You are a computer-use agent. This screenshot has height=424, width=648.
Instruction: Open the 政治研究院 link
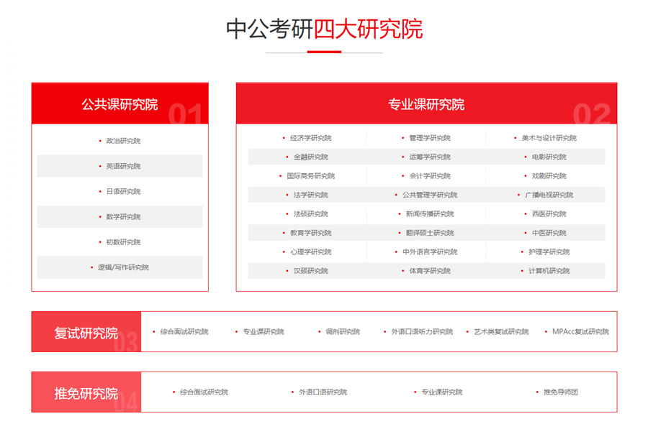click(x=122, y=141)
